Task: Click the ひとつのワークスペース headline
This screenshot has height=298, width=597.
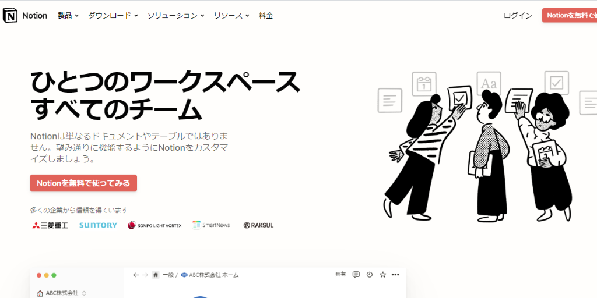Action: [x=165, y=81]
